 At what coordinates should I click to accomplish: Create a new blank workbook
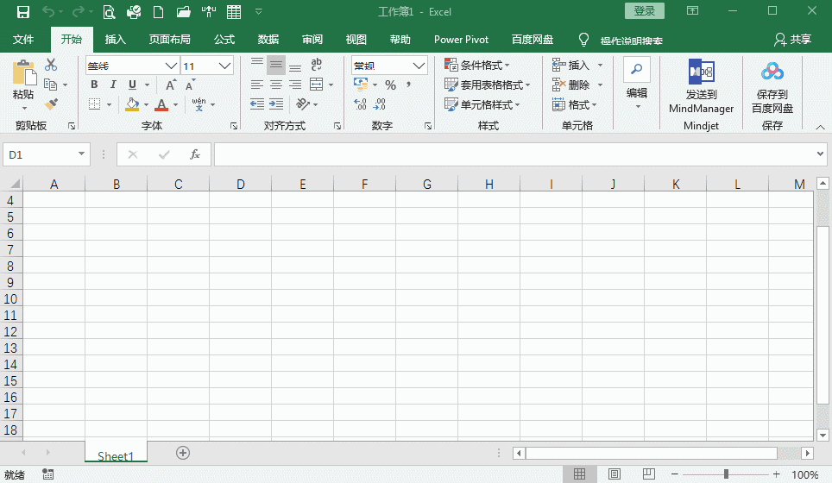coord(158,12)
